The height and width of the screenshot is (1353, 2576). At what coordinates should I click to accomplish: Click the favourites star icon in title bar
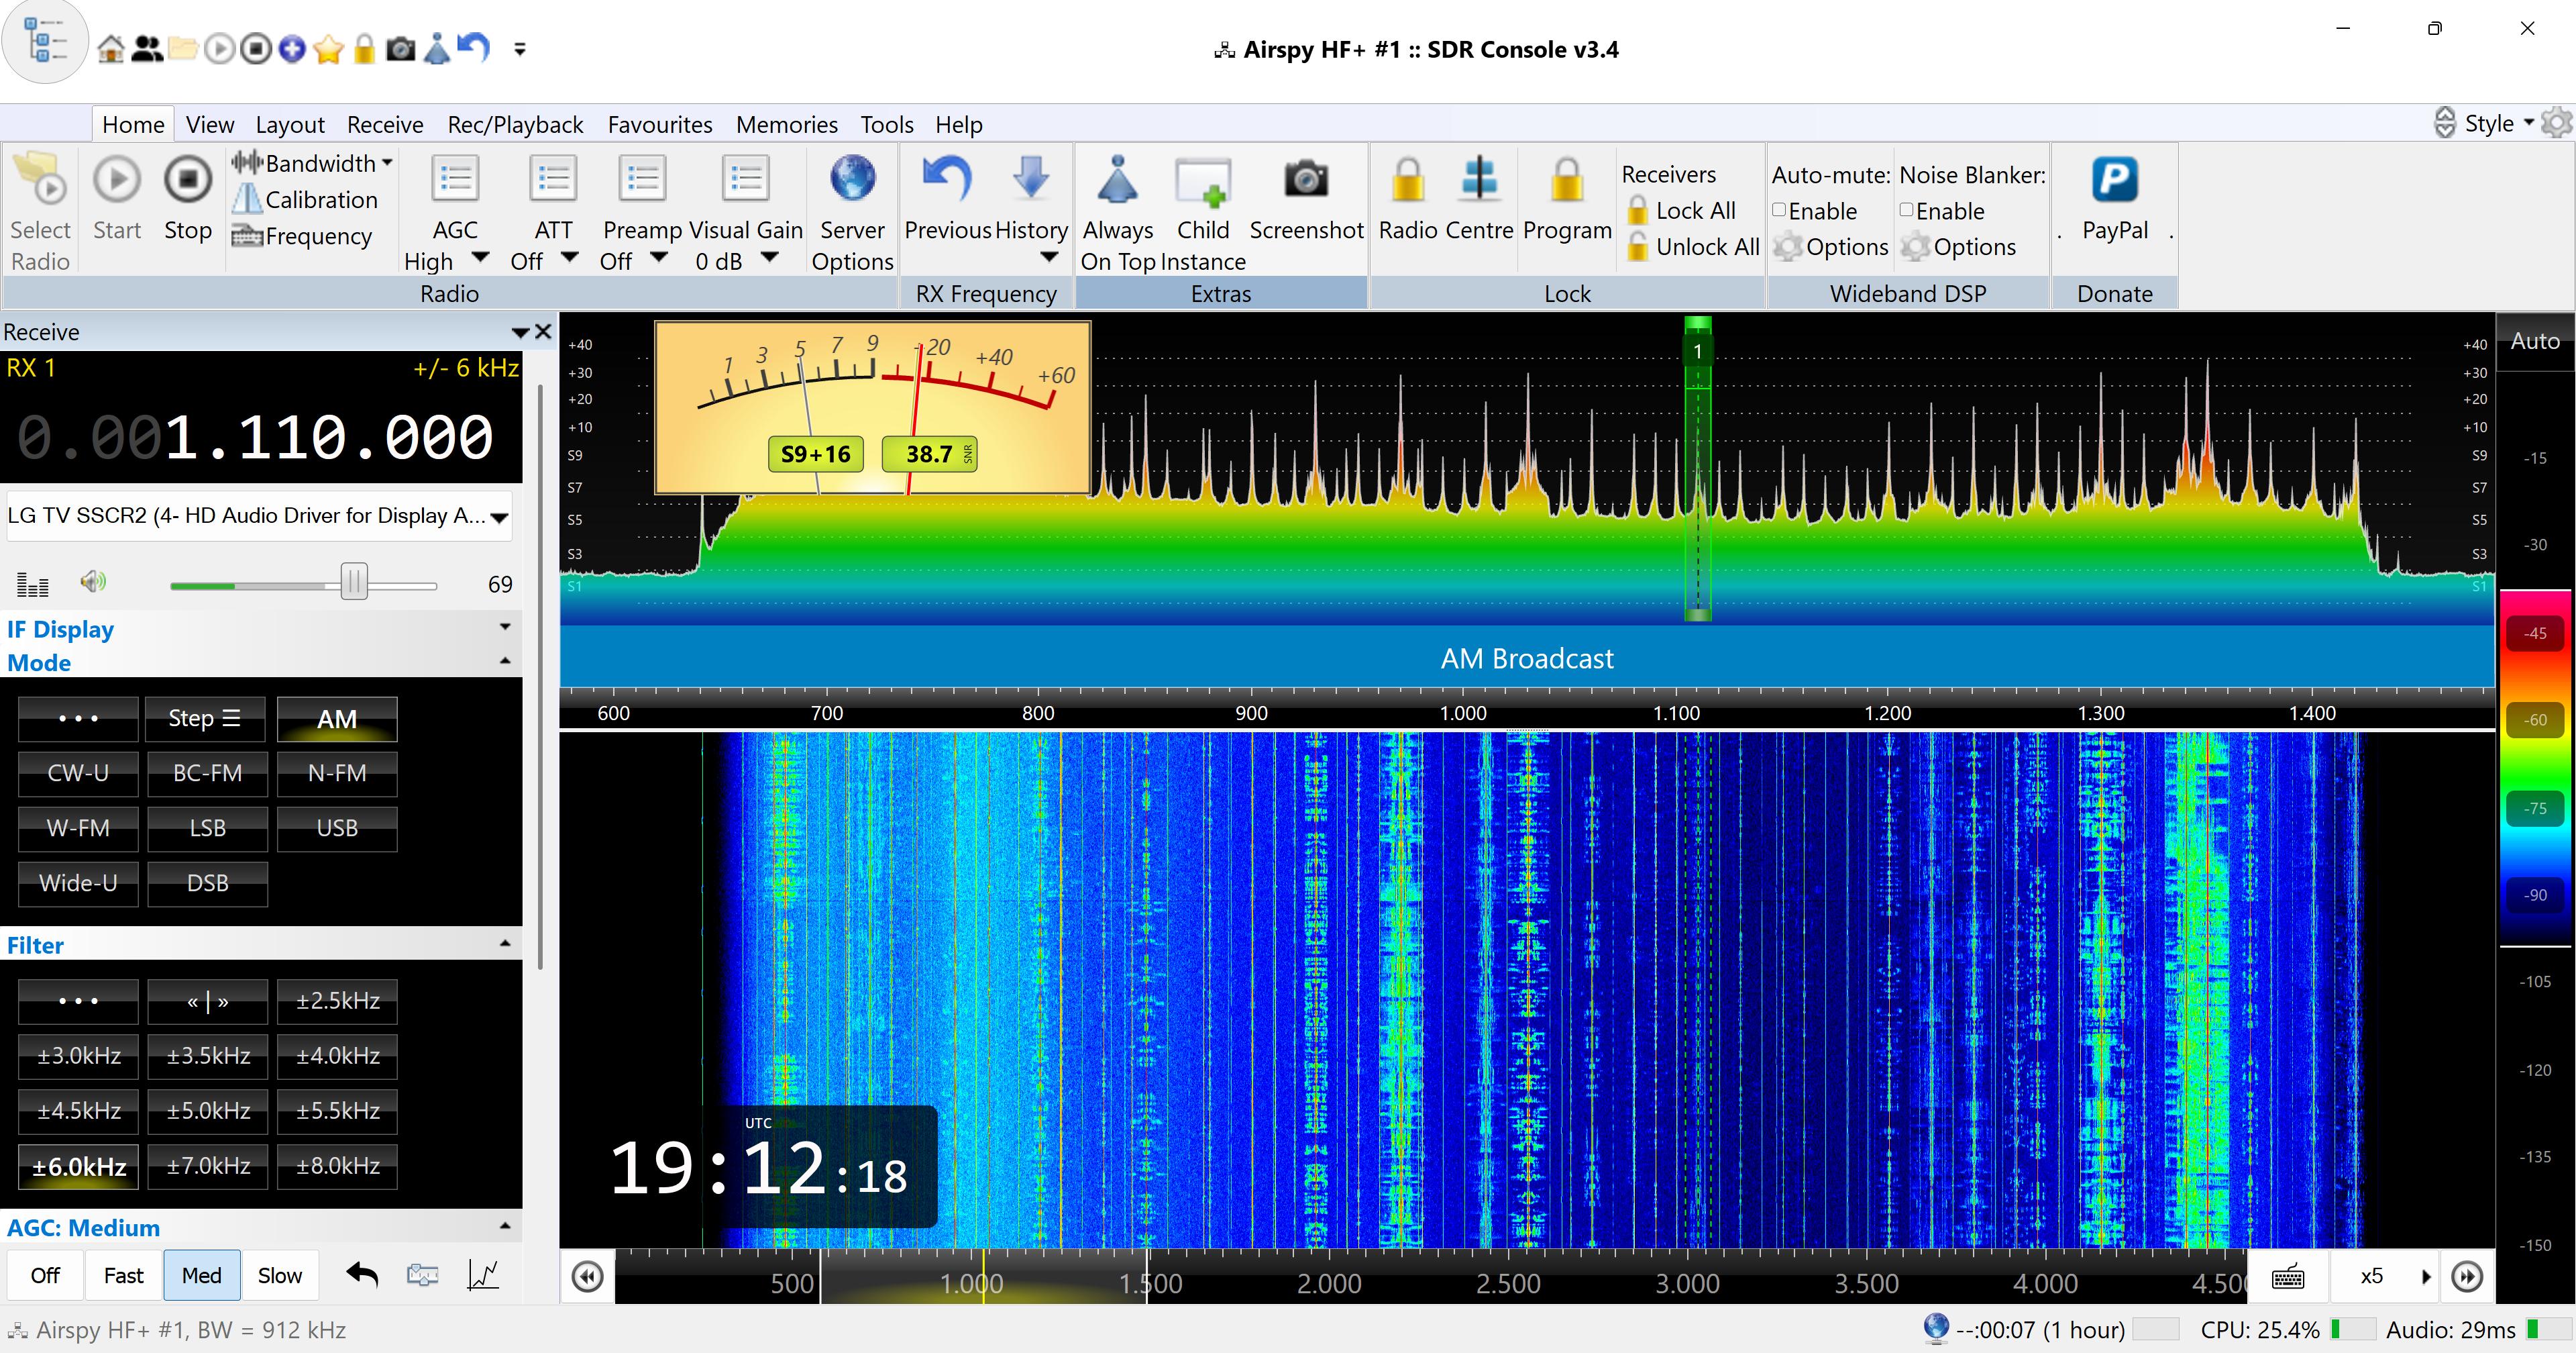point(328,48)
